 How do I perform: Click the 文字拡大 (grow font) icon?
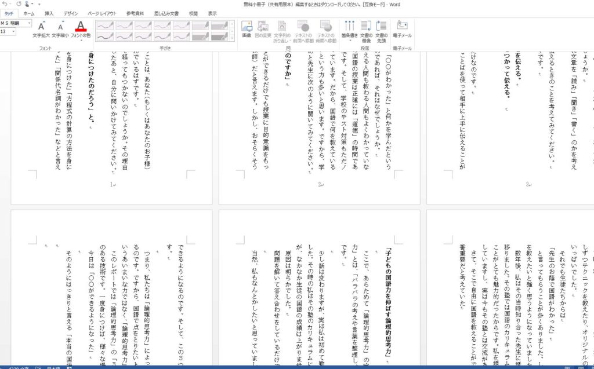click(x=41, y=27)
